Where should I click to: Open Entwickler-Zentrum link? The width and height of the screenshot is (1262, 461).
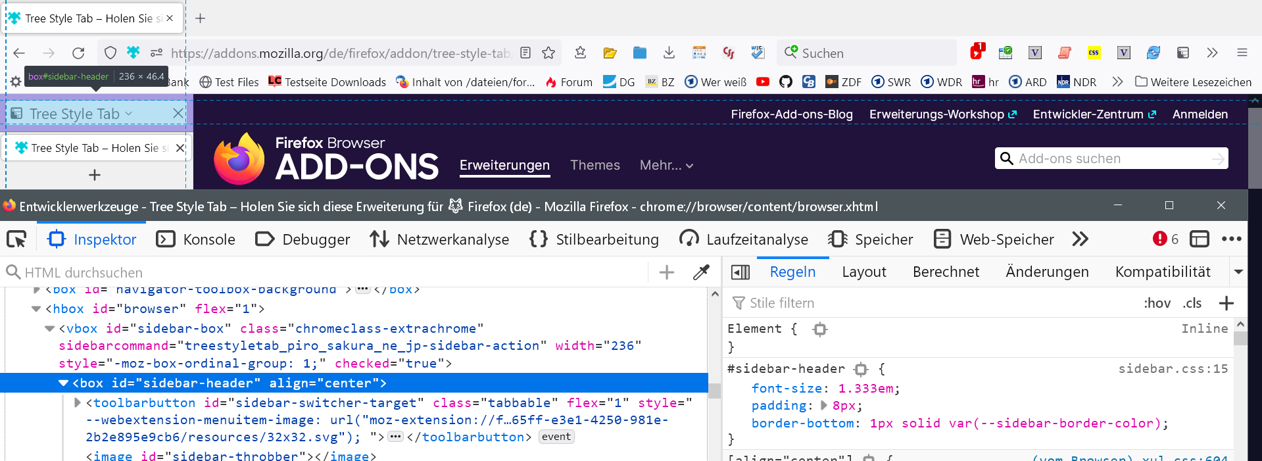(x=1094, y=114)
